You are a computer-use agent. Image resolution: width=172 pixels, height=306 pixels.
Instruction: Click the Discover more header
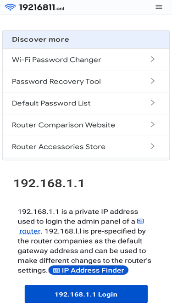click(86, 39)
